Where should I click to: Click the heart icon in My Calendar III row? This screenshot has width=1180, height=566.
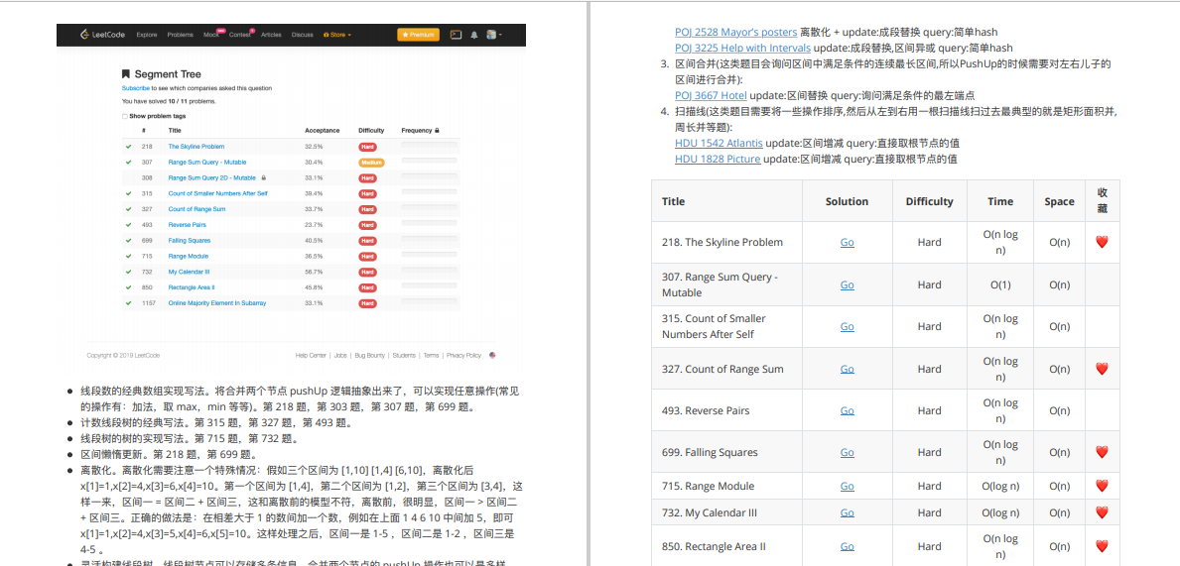[1102, 512]
